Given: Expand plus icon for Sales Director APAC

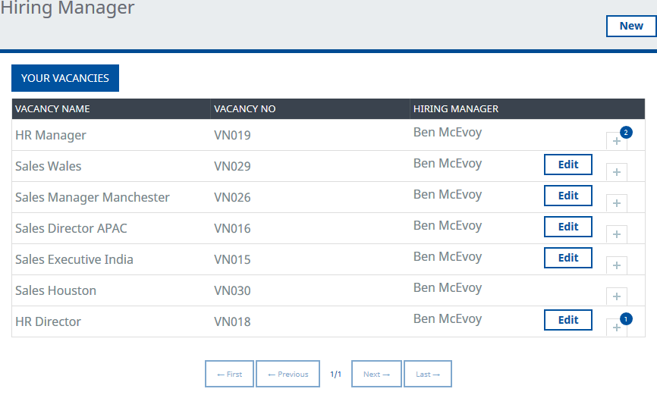Looking at the screenshot, I should (x=616, y=234).
